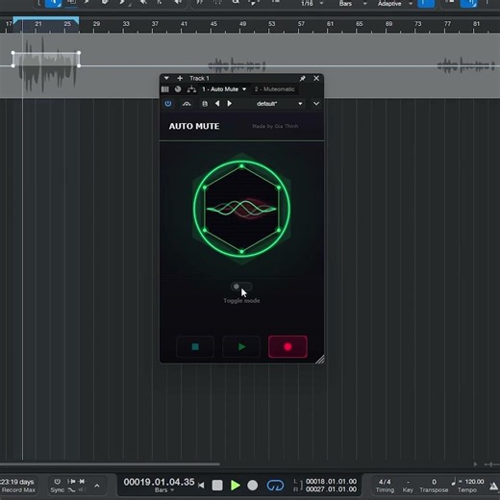Open the Bars time format dropdown
The width and height of the screenshot is (500, 500).
(x=164, y=490)
